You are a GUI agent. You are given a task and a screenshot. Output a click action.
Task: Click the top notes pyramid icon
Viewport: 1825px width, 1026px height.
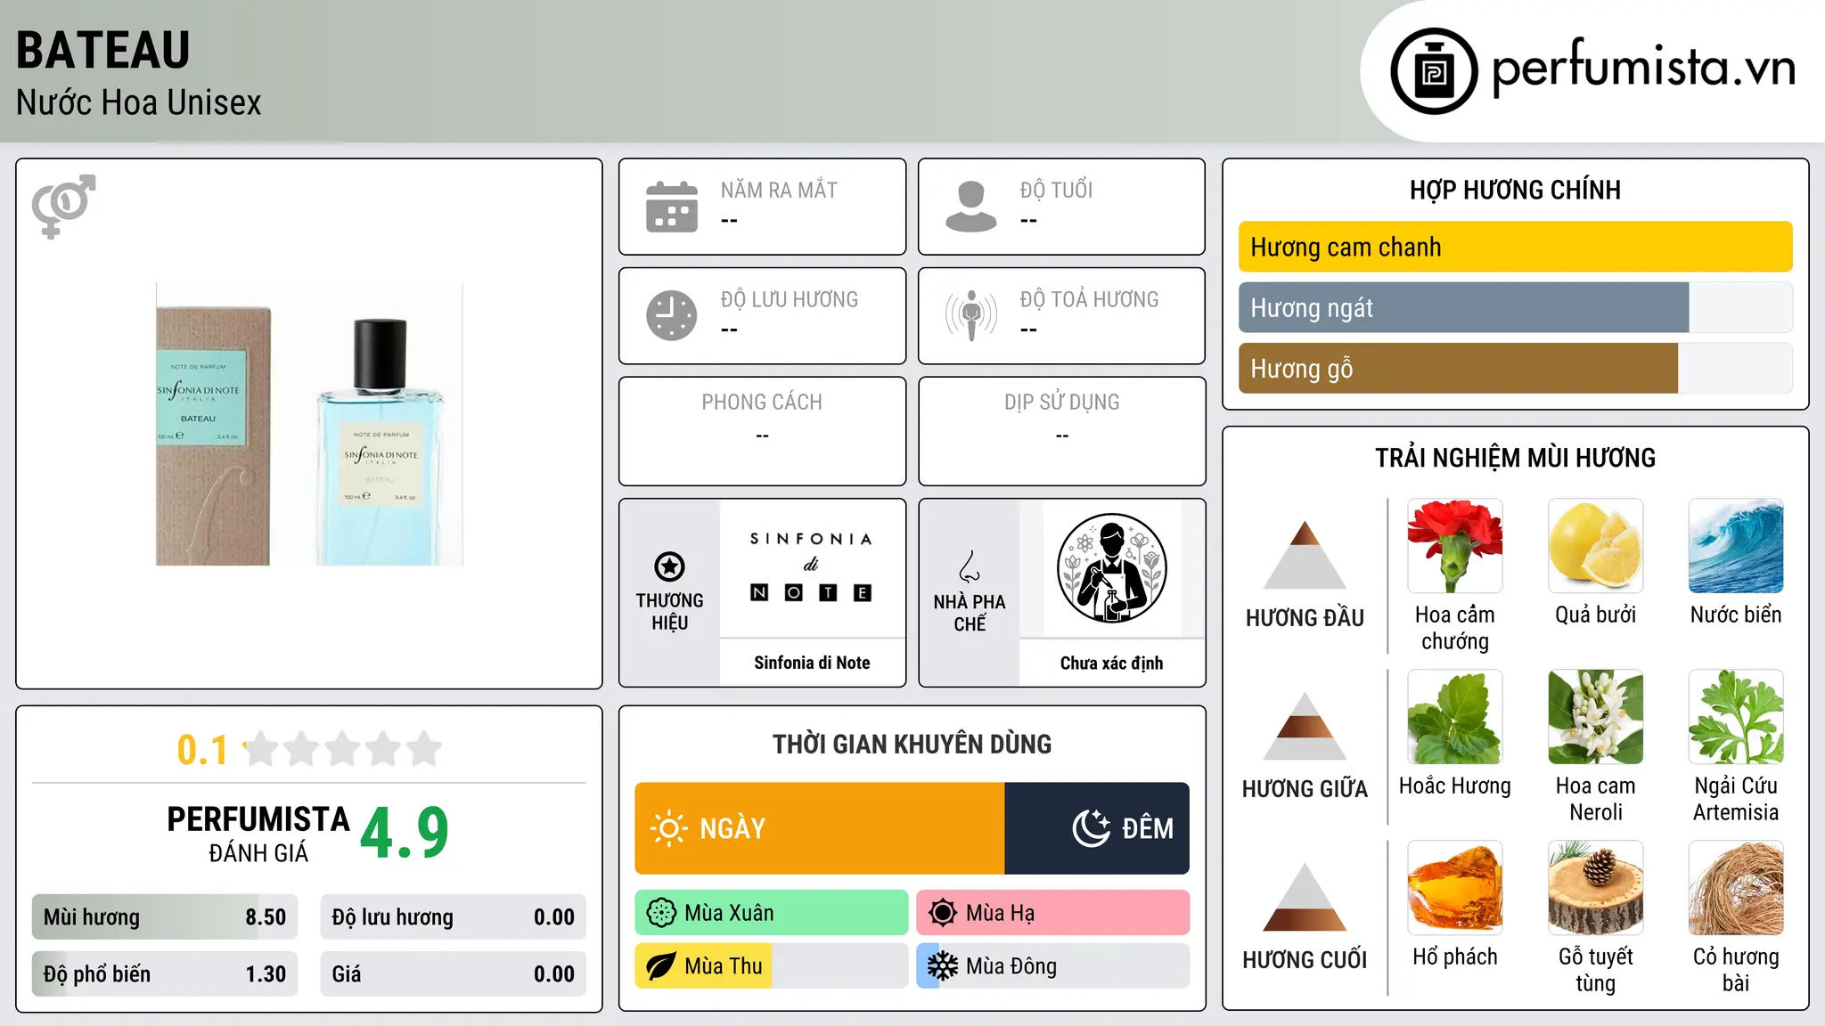tap(1305, 555)
